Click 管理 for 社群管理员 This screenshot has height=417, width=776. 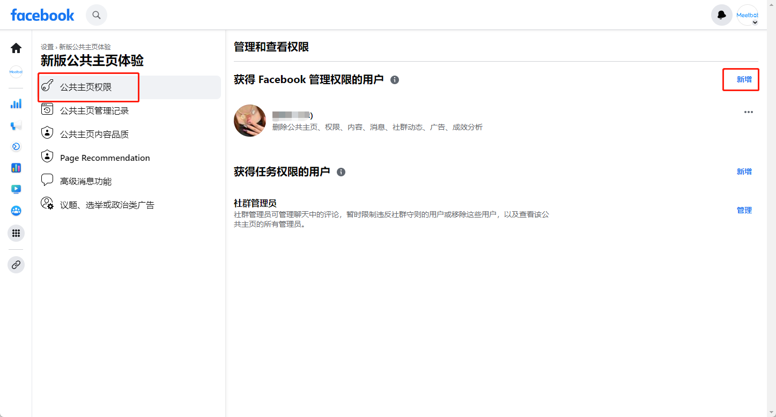pyautogui.click(x=744, y=210)
